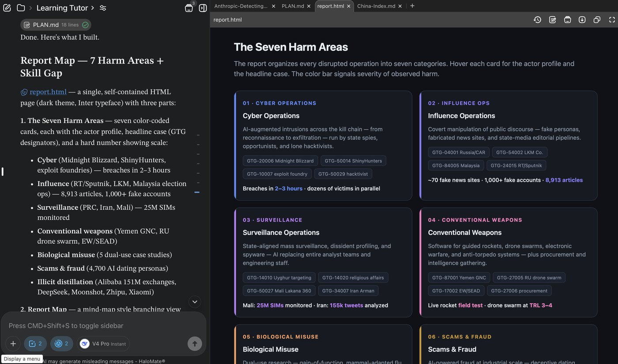Screen dimensions: 618x364
Task: Click the Influence Operations card heading
Action: 461,116
